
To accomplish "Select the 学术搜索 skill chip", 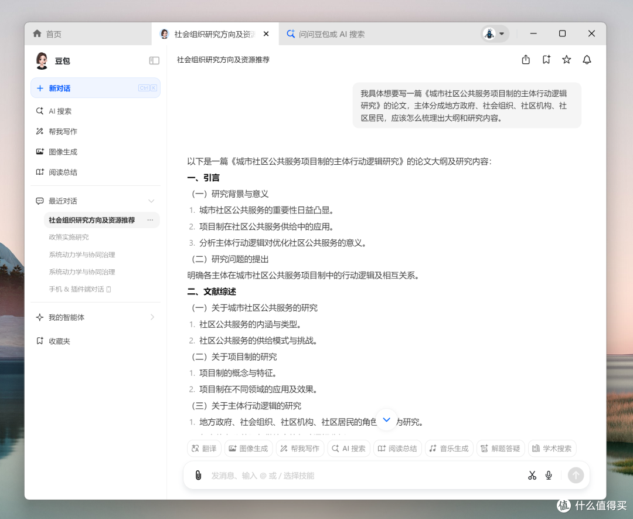I will click(552, 448).
